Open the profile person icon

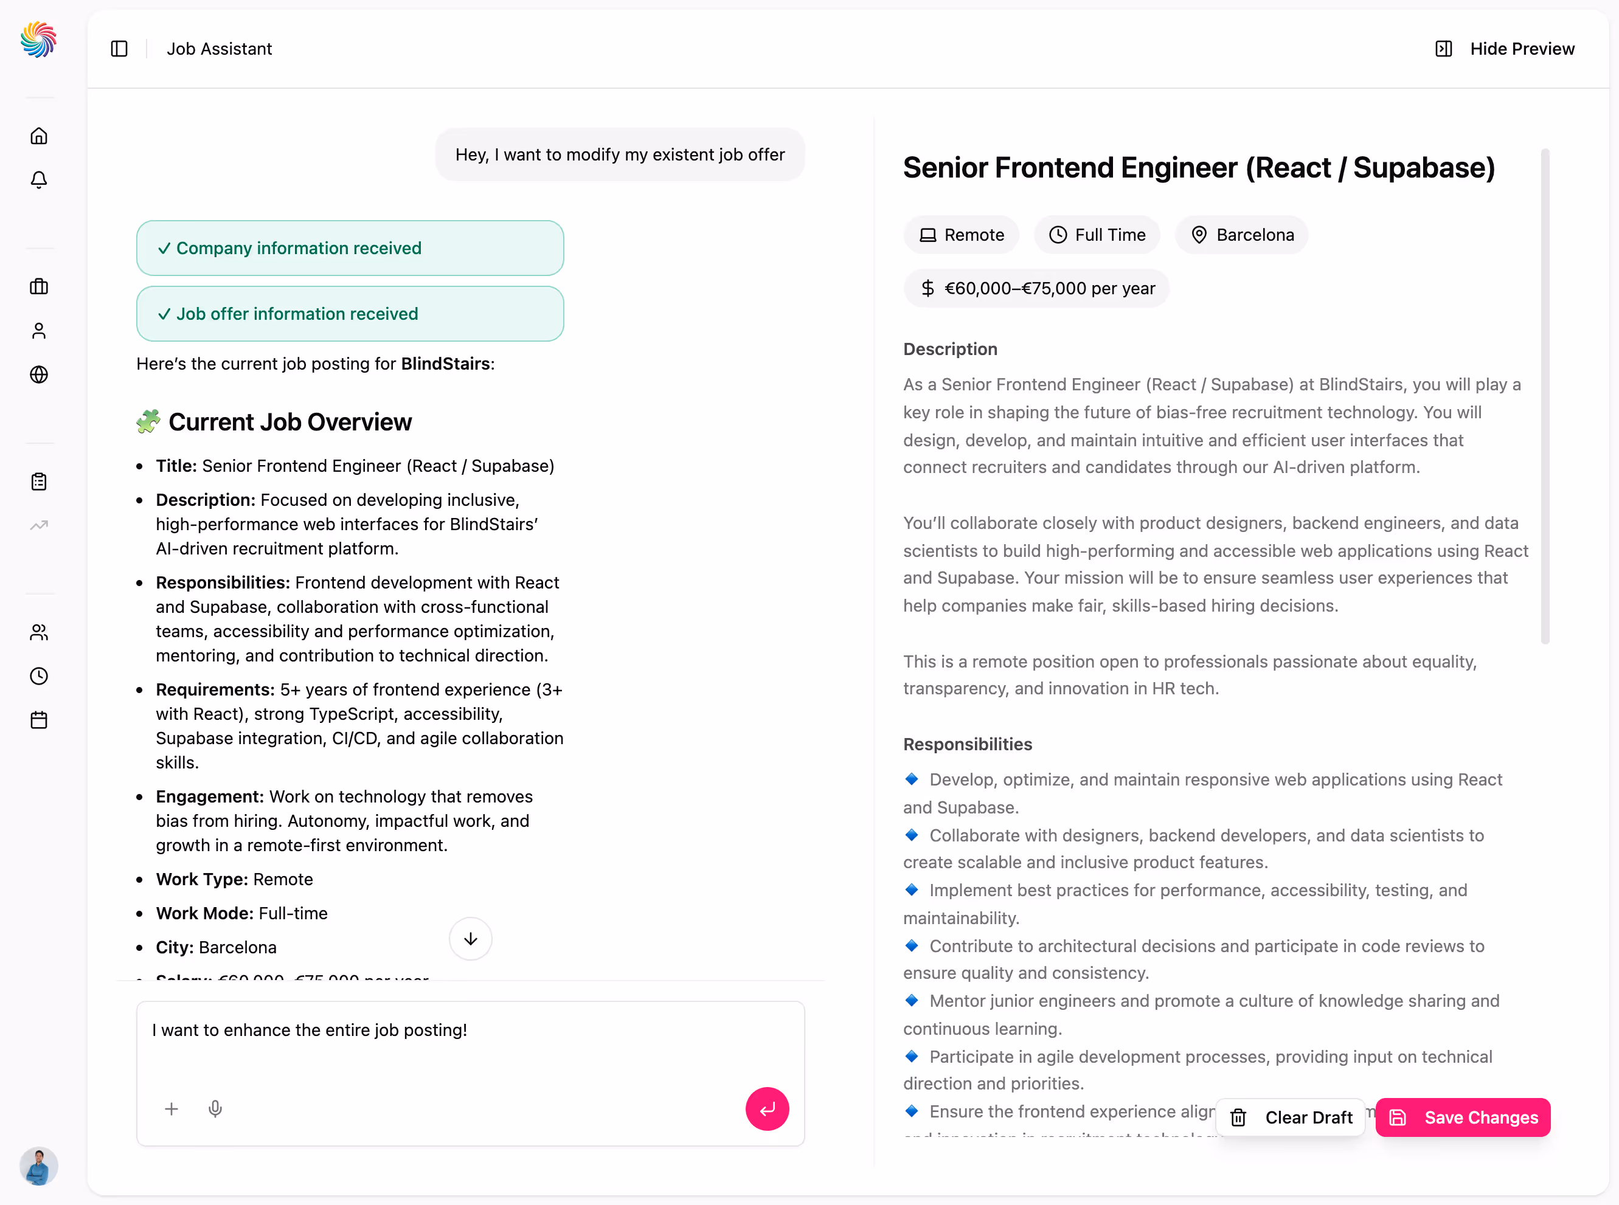(x=40, y=330)
